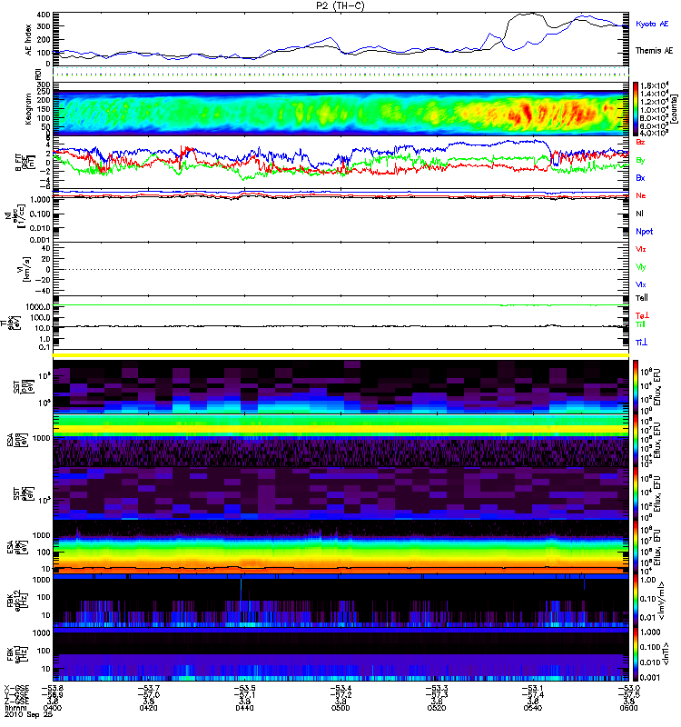Viewport: 681px width, 727px height.
Task: Click the "Keogram" y-axis label
Action: pos(28,108)
